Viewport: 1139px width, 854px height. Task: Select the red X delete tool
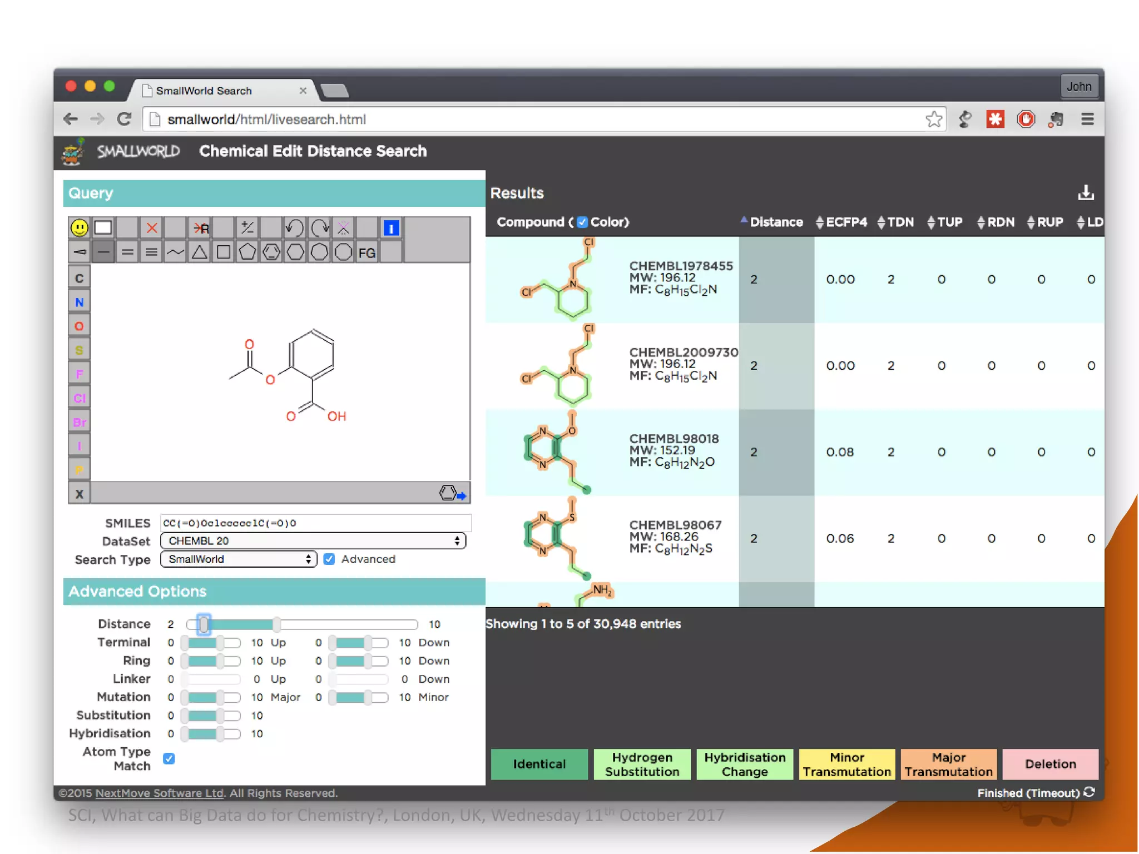coord(151,228)
